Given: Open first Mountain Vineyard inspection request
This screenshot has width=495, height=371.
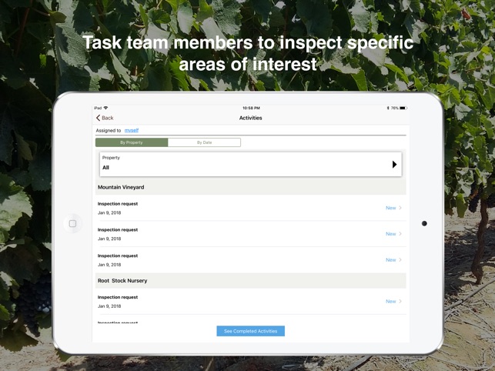Looking at the screenshot, I should [251, 208].
